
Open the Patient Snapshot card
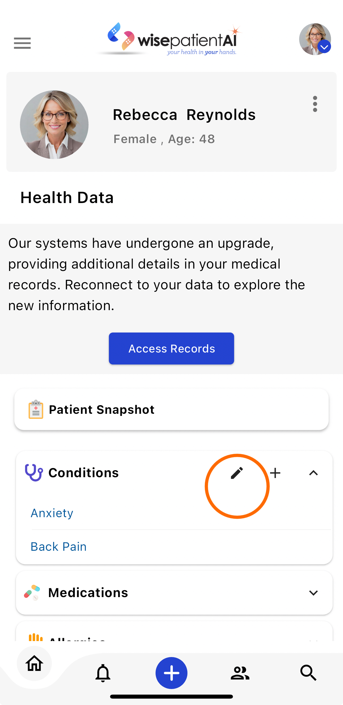[171, 410]
